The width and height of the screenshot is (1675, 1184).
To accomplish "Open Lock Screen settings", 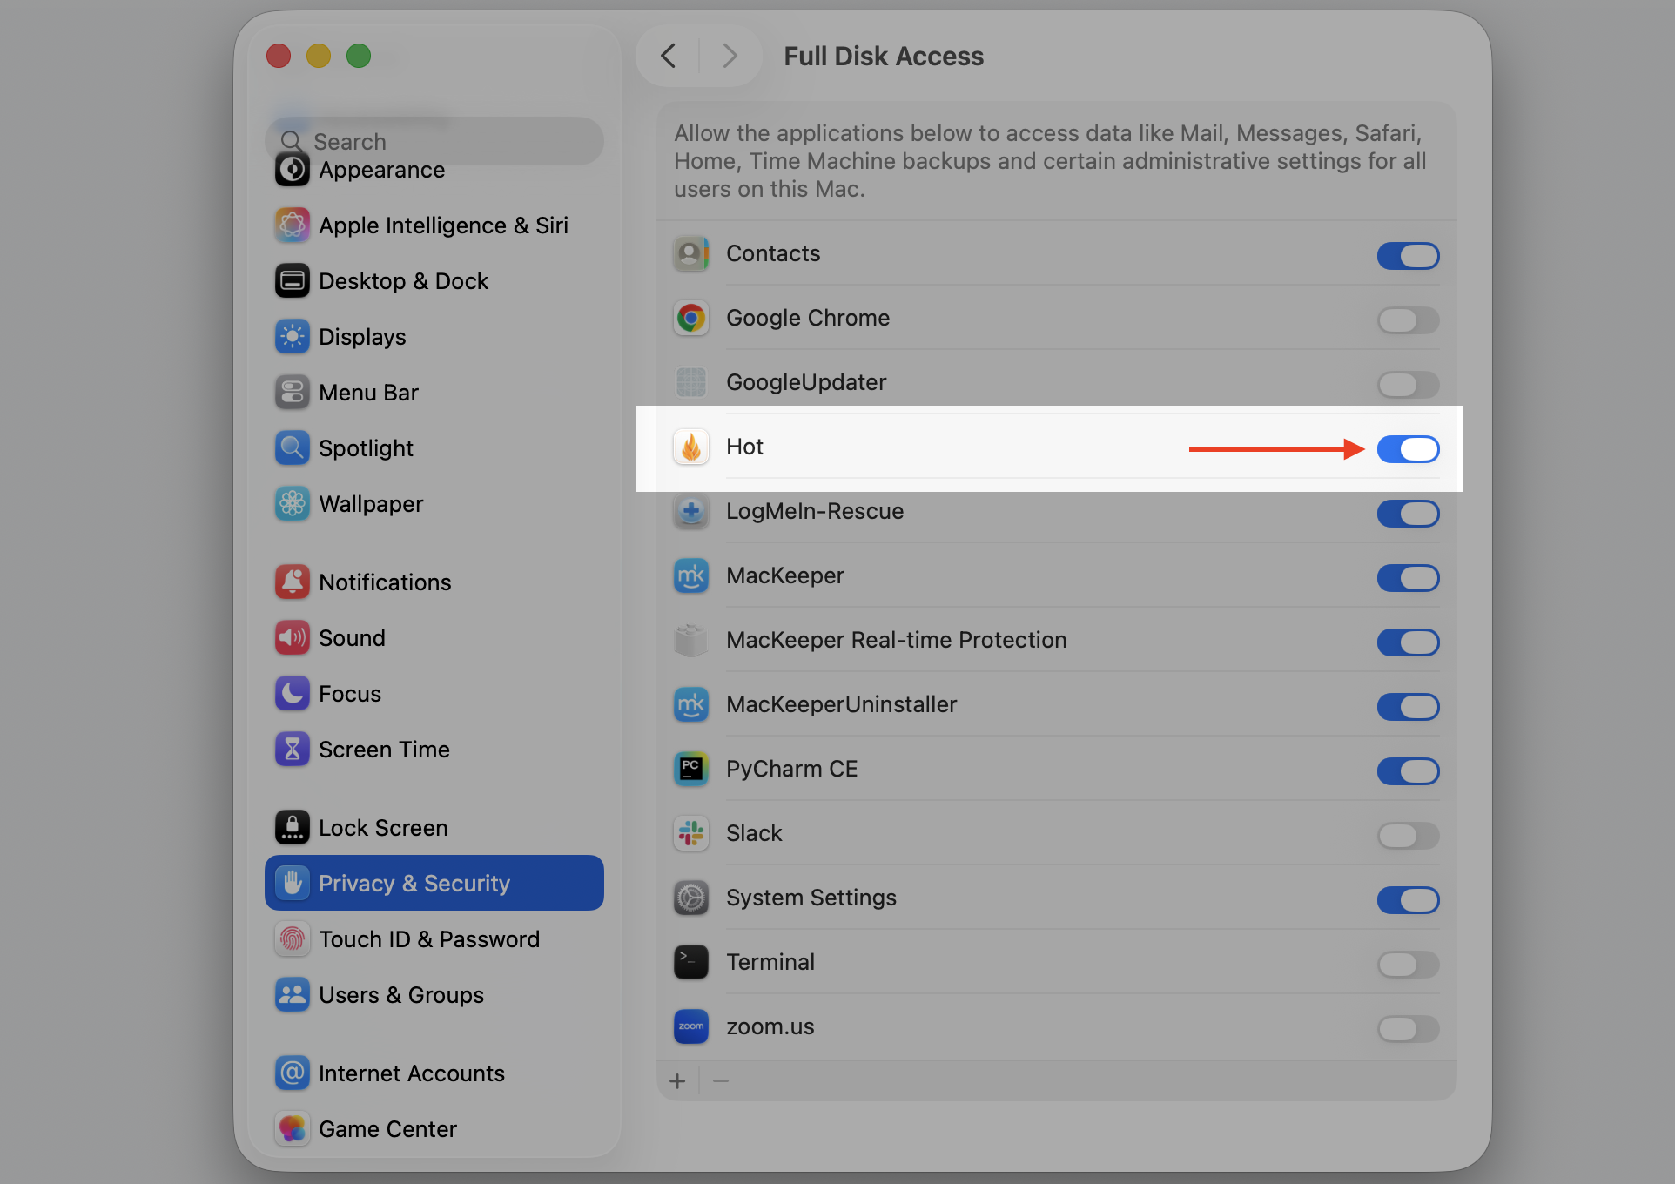I will [434, 828].
